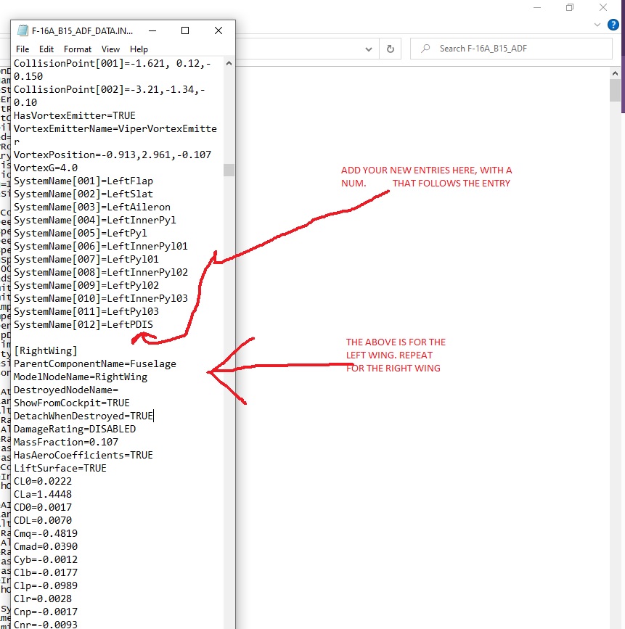This screenshot has width=625, height=629.
Task: Click the Explorer scrollbar up arrow
Action: click(615, 73)
